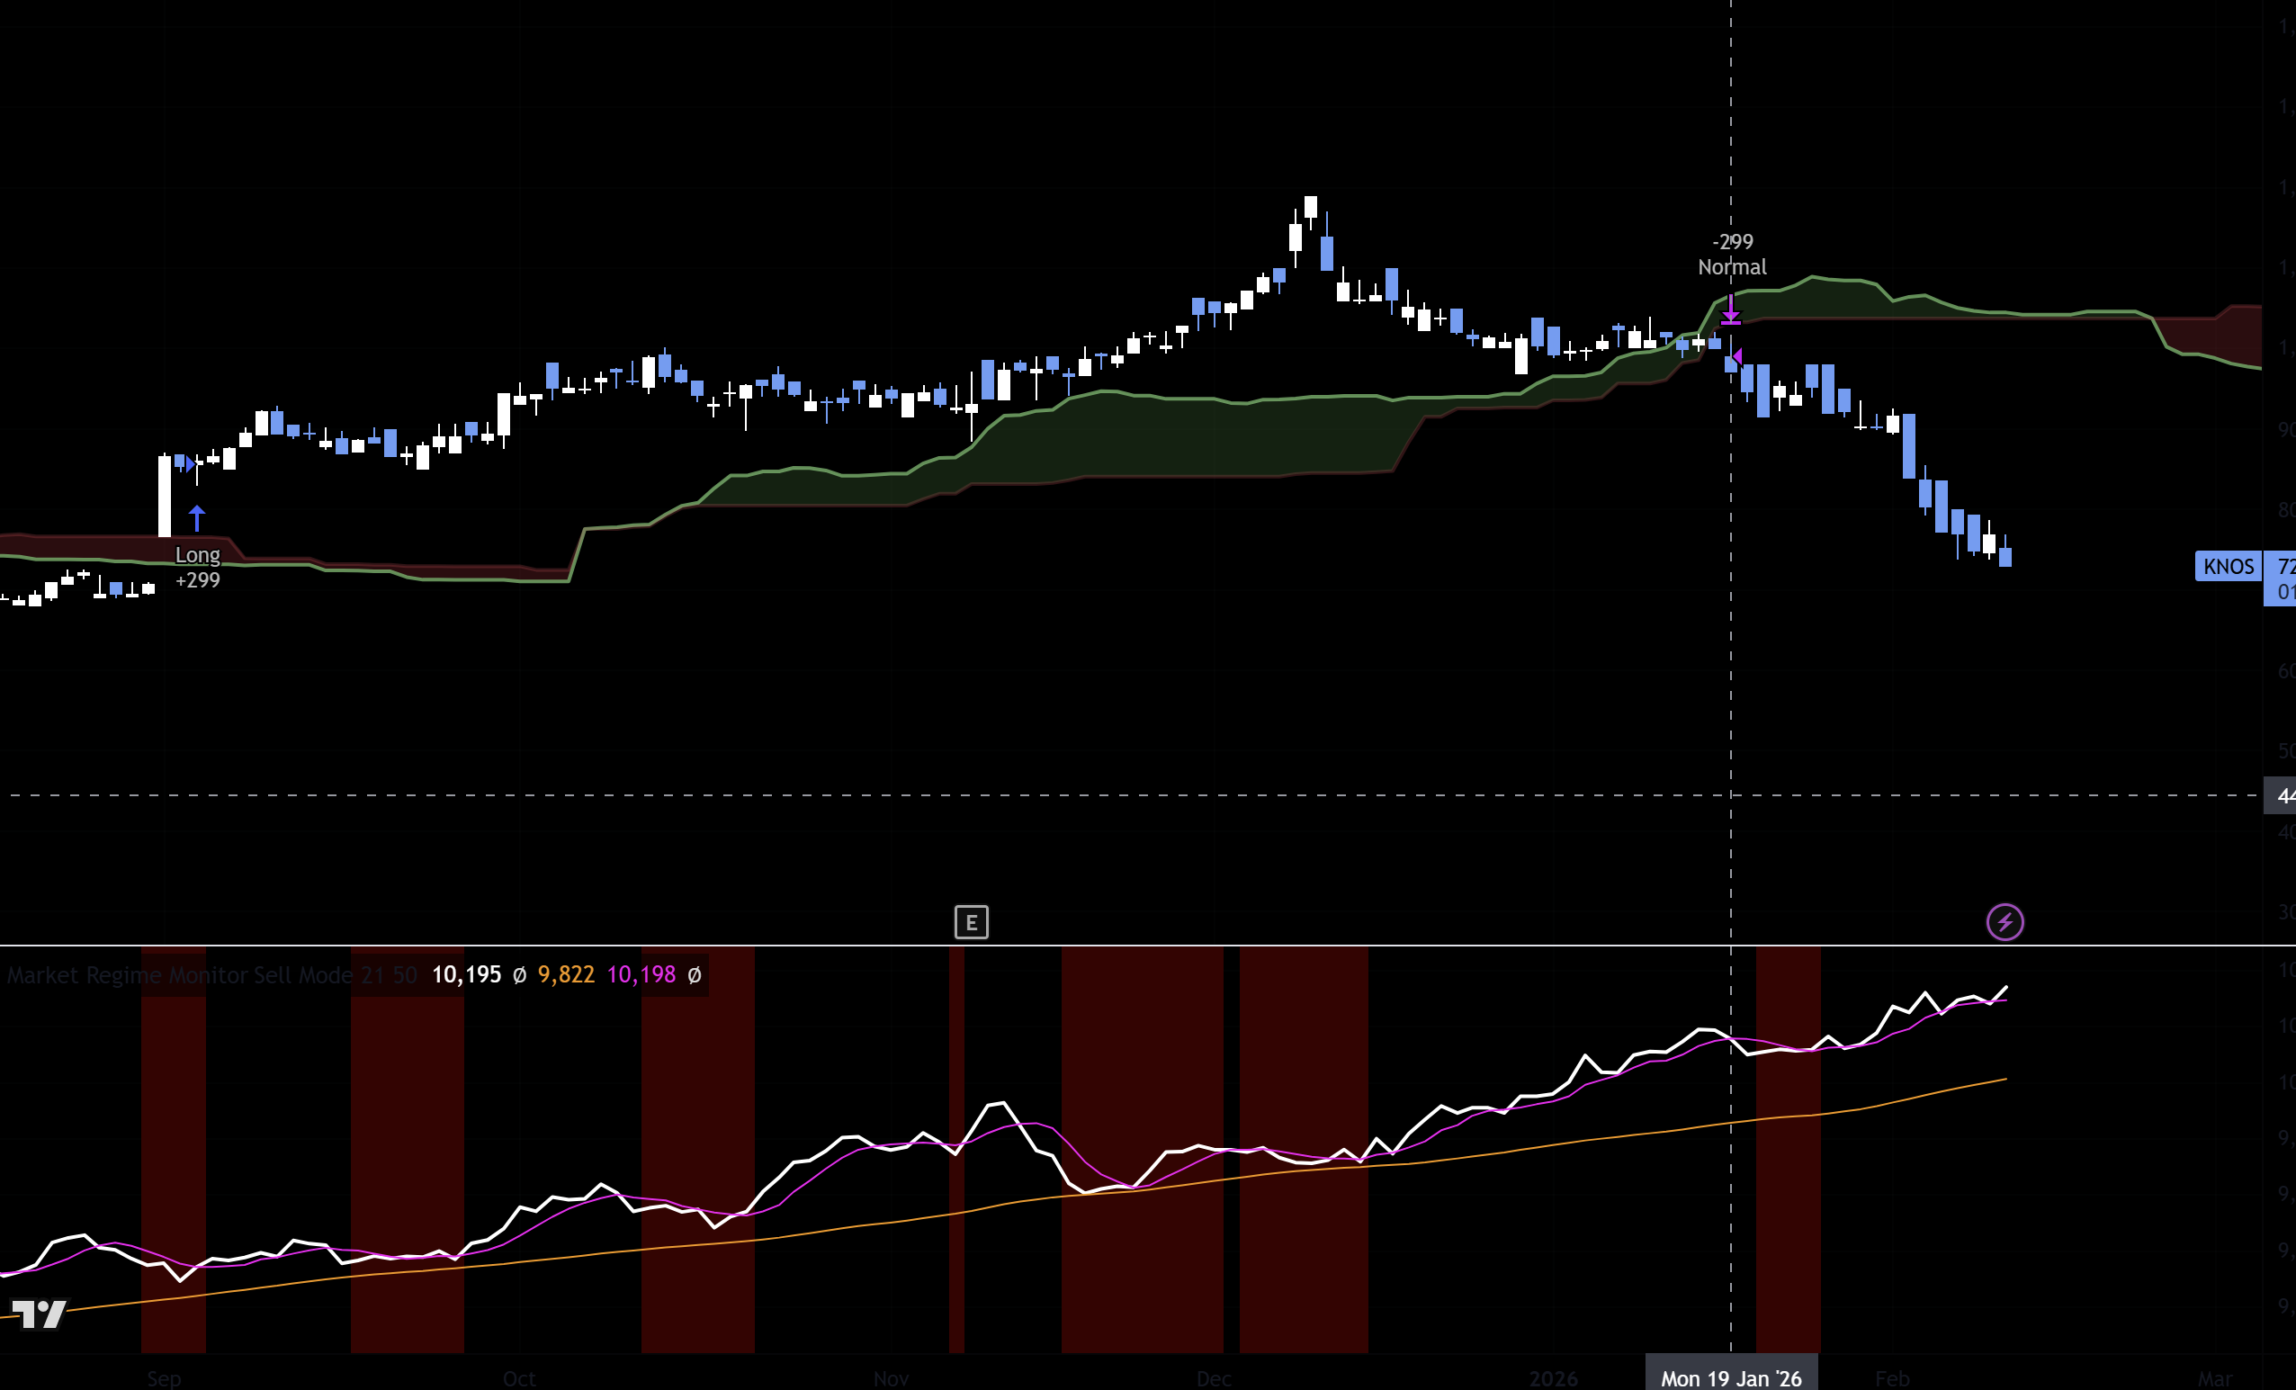This screenshot has width=2296, height=1390.
Task: Click the 'Dec' label on time axis
Action: (1215, 1379)
